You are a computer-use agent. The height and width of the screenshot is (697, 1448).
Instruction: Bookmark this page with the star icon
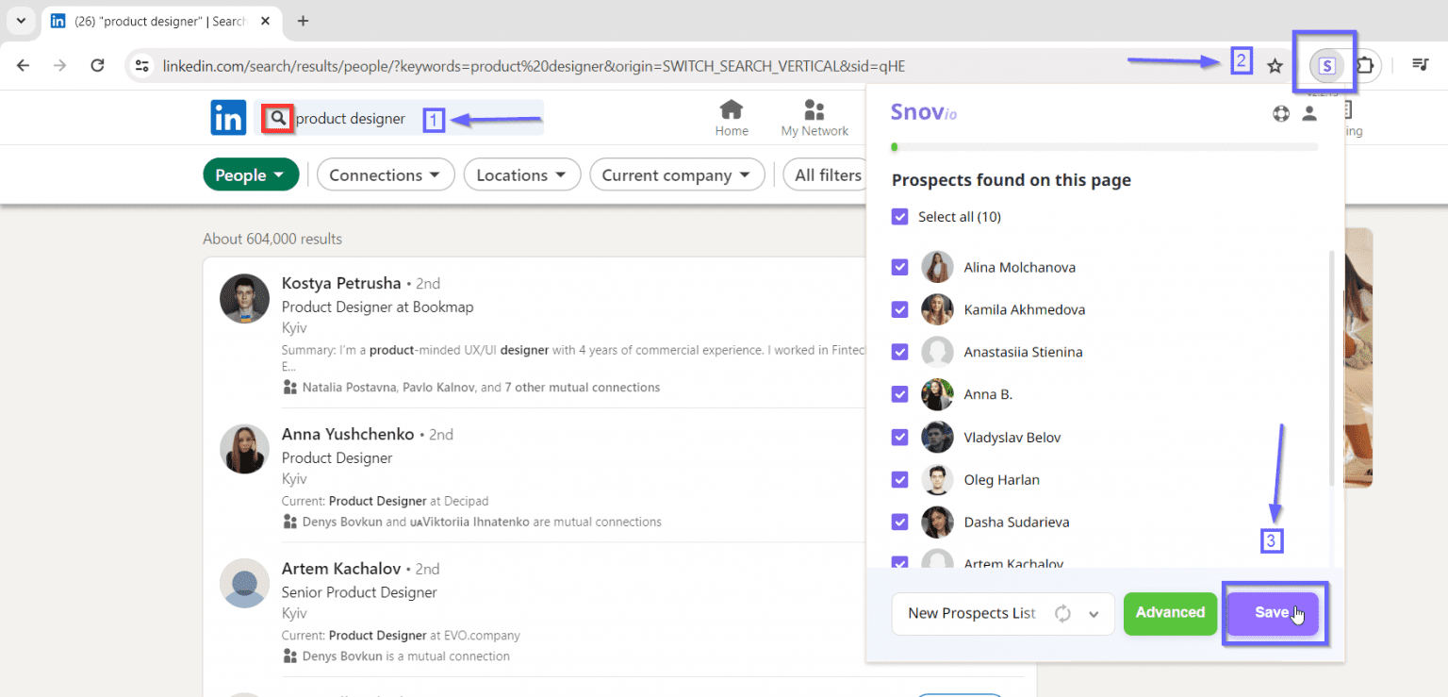[1275, 65]
